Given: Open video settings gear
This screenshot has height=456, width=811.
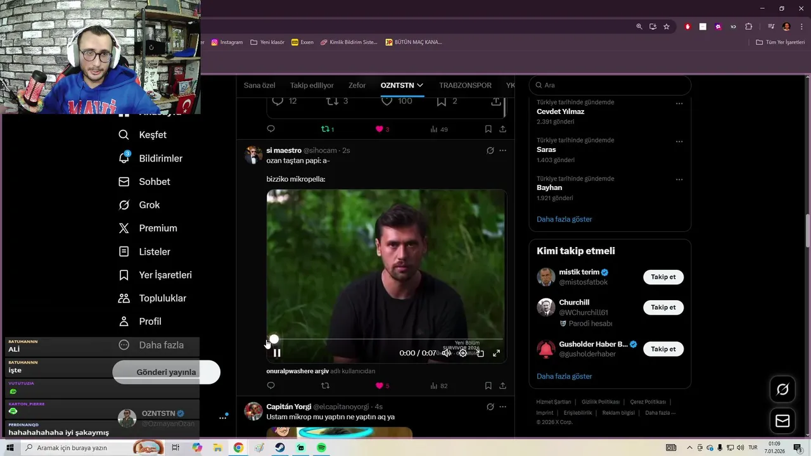Looking at the screenshot, I should 463,353.
